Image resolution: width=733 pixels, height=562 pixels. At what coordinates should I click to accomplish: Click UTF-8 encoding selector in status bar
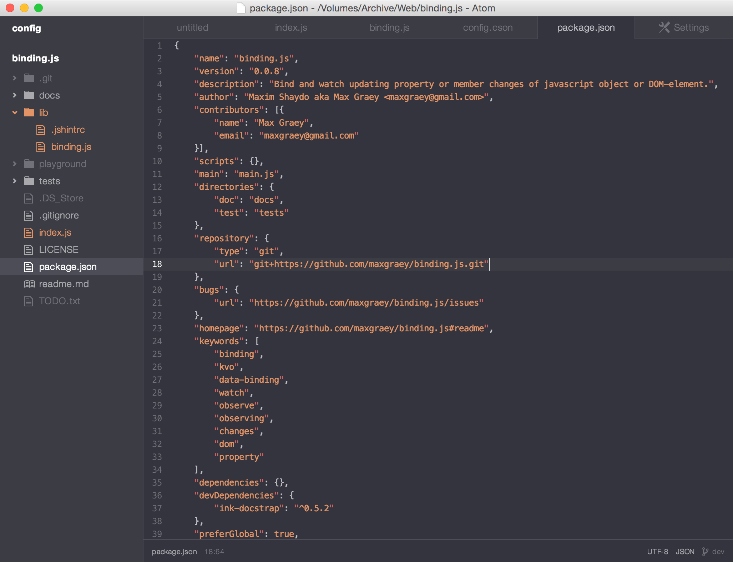[657, 552]
